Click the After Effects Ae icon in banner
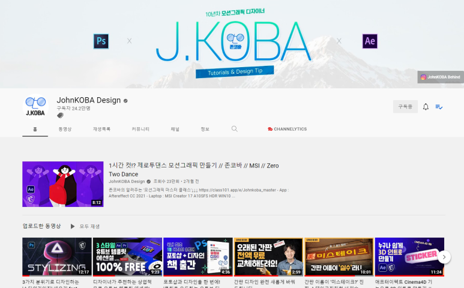Image resolution: width=464 pixels, height=288 pixels. 370,41
